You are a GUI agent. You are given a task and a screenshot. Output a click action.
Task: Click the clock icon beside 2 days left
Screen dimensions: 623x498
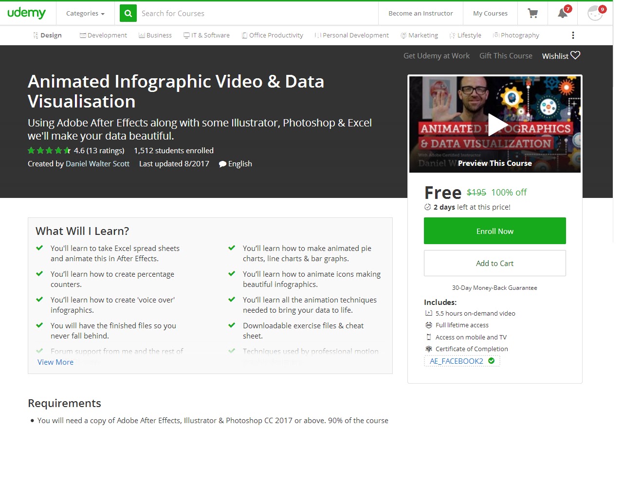(427, 207)
